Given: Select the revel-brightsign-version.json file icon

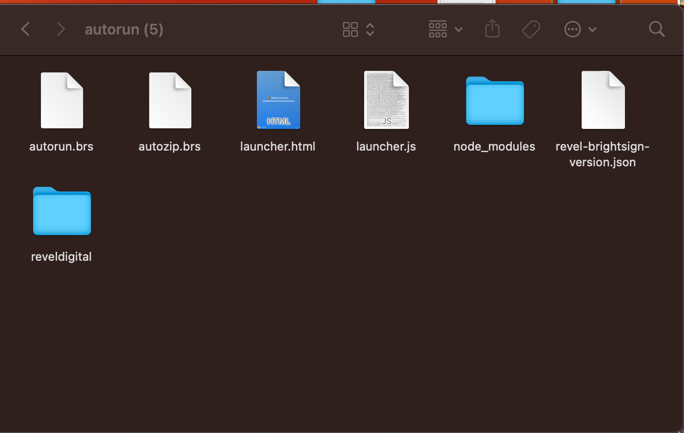Looking at the screenshot, I should [603, 100].
